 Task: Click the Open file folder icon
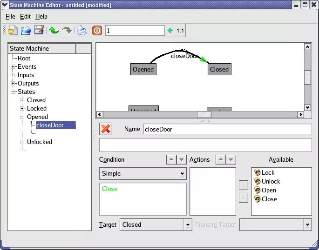pos(26,31)
